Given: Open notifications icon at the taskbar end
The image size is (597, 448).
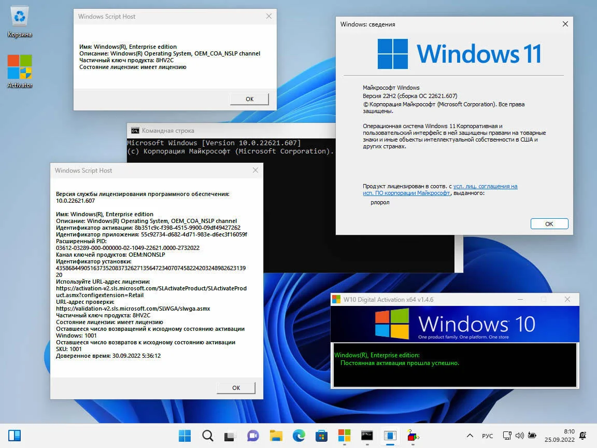Looking at the screenshot, I should click(x=583, y=436).
